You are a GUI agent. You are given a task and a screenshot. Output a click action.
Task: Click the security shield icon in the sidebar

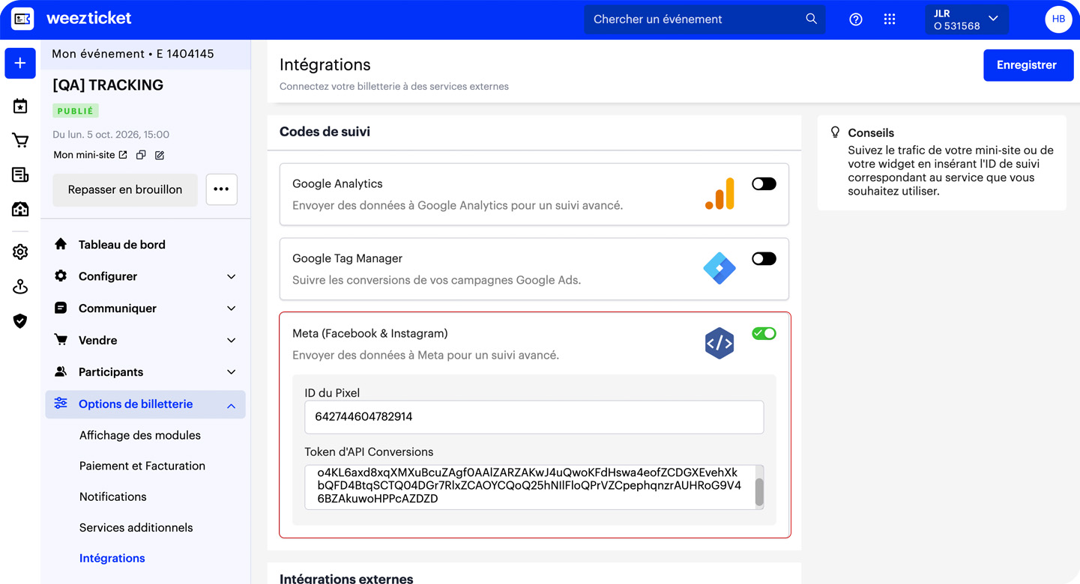pos(19,320)
